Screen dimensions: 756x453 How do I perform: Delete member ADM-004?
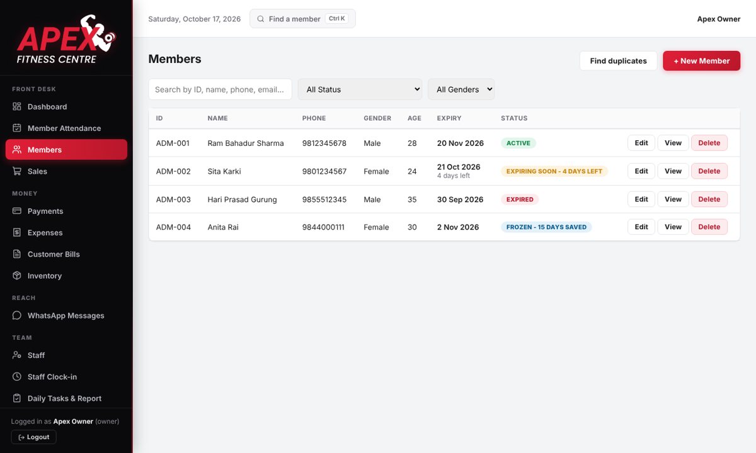coord(709,227)
